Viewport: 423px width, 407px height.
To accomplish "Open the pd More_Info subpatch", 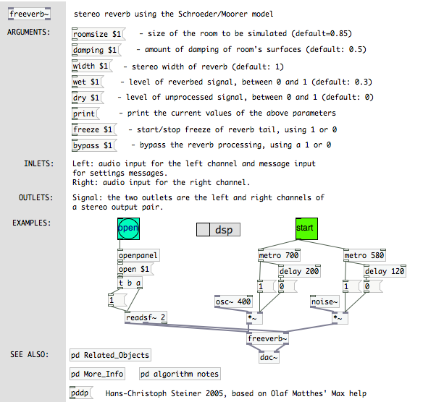I will [x=97, y=374].
